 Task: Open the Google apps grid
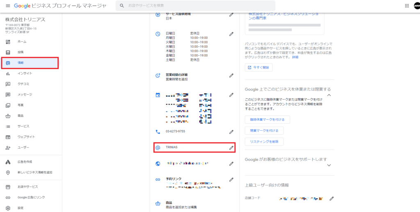tap(407, 6)
